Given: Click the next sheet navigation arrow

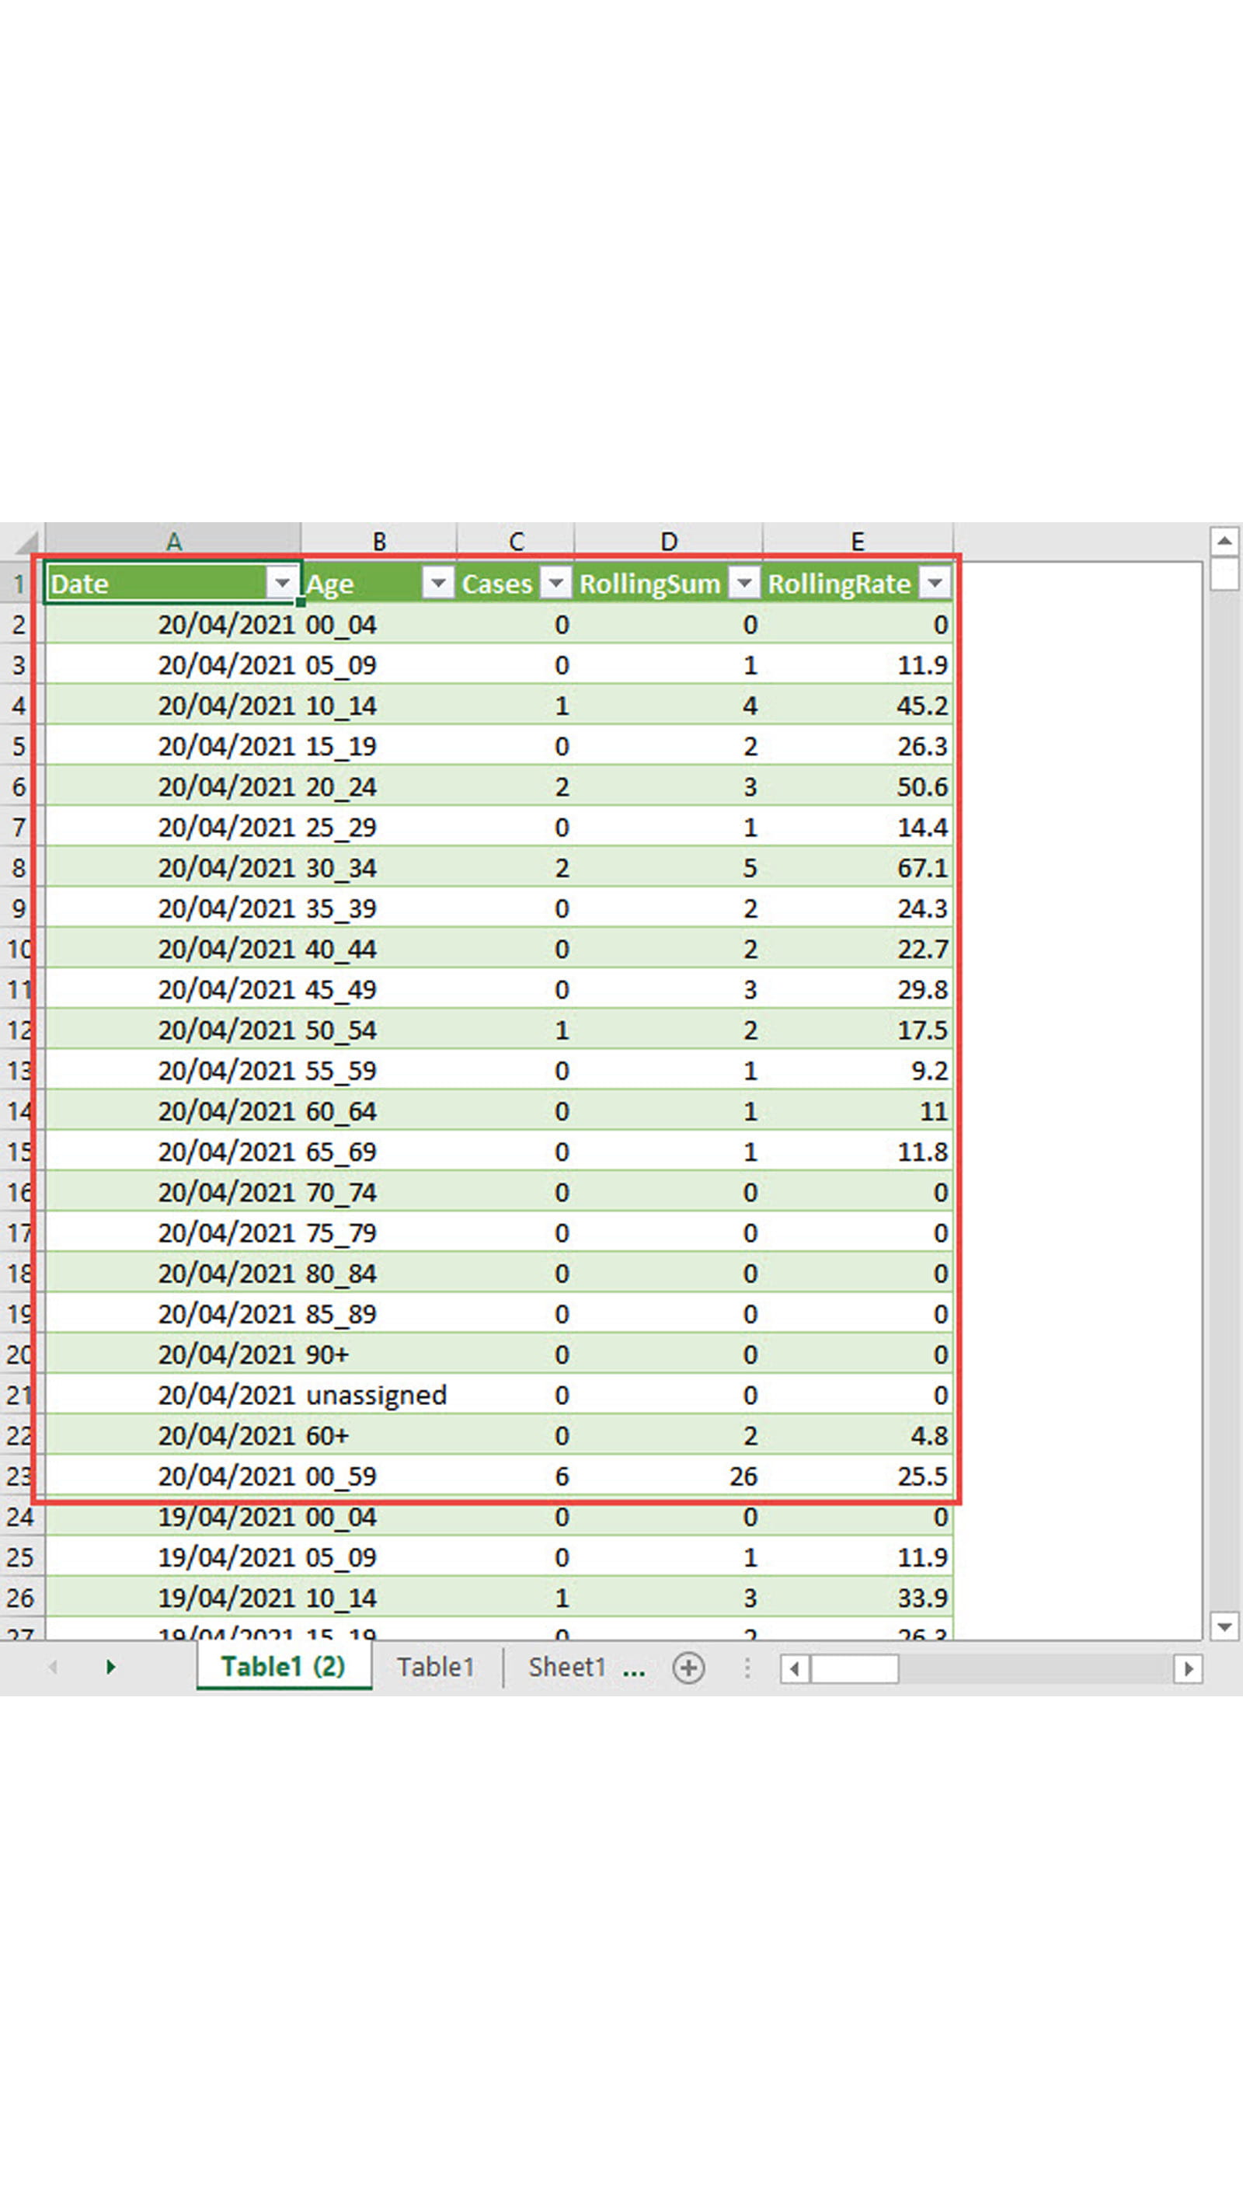Looking at the screenshot, I should [110, 1667].
